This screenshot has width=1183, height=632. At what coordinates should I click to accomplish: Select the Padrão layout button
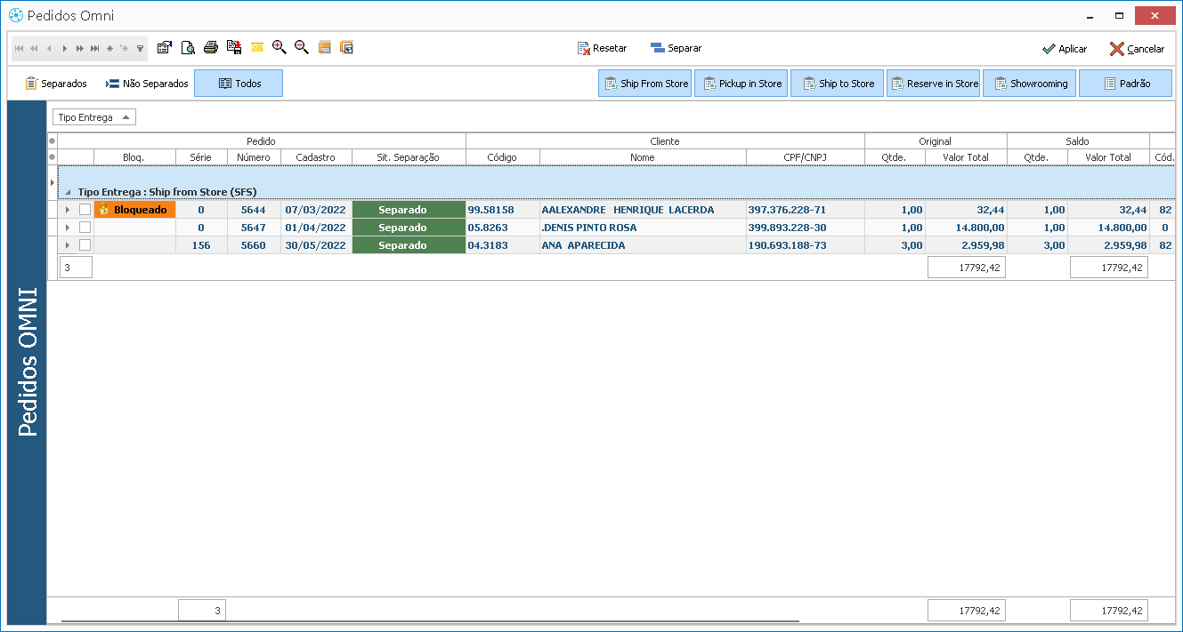coord(1126,84)
